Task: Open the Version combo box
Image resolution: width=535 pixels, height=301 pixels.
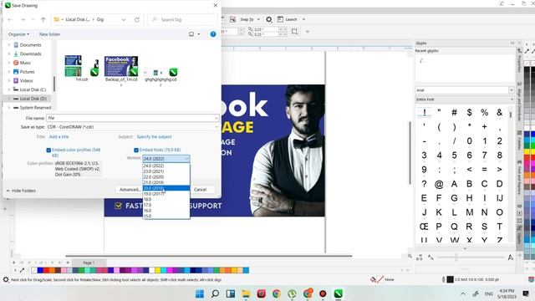Action: tap(166, 159)
